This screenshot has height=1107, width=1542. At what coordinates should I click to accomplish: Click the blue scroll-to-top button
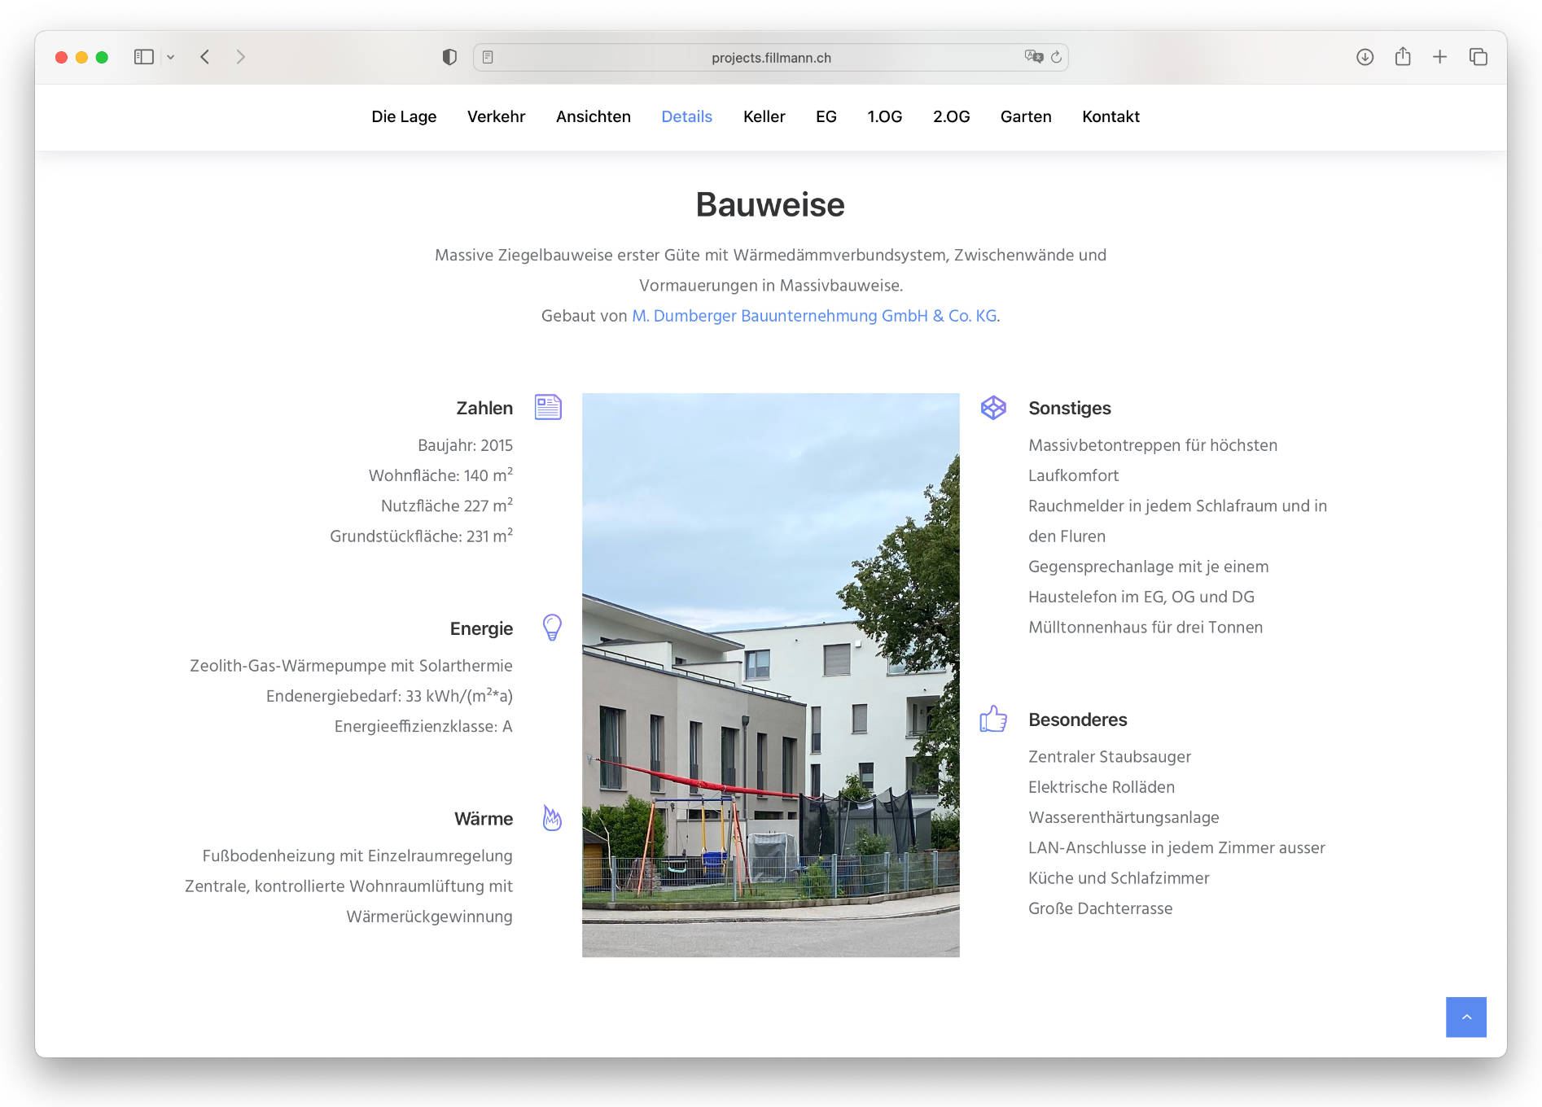1465,1017
